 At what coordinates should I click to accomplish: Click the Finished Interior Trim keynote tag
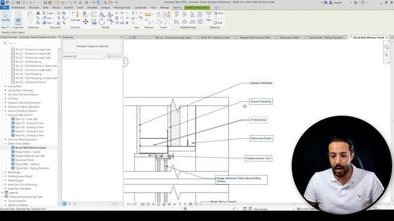[258, 158]
